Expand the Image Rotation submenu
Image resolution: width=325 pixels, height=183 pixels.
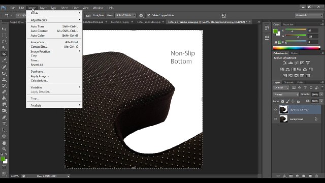coord(54,51)
